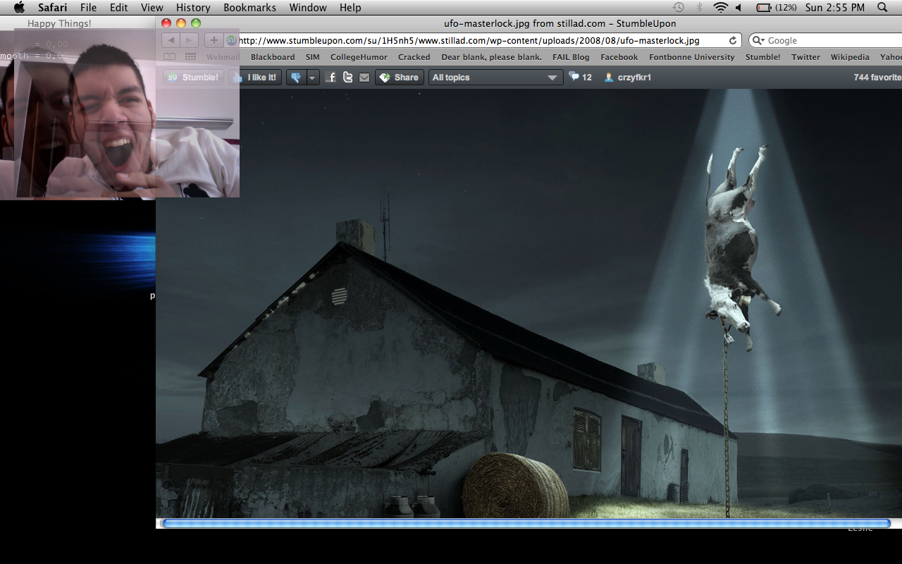Click the blue horizontal scrollbar at page bottom
This screenshot has width=902, height=564.
(x=526, y=523)
